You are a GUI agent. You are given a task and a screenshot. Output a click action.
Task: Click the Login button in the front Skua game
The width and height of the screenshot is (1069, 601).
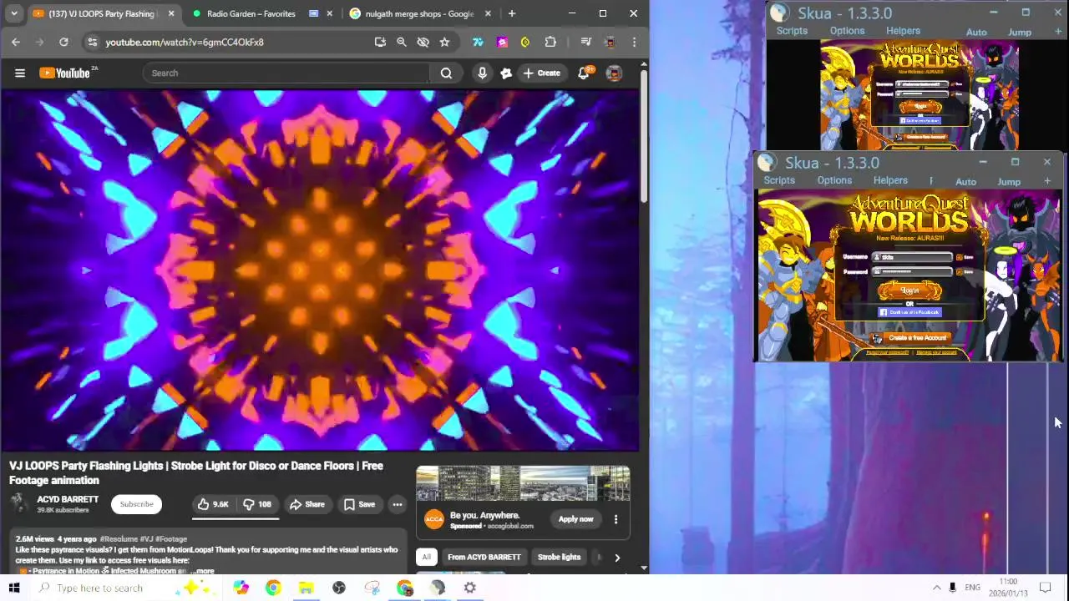coord(909,290)
